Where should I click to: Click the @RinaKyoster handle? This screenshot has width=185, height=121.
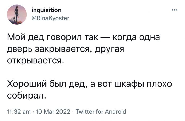click(x=50, y=18)
